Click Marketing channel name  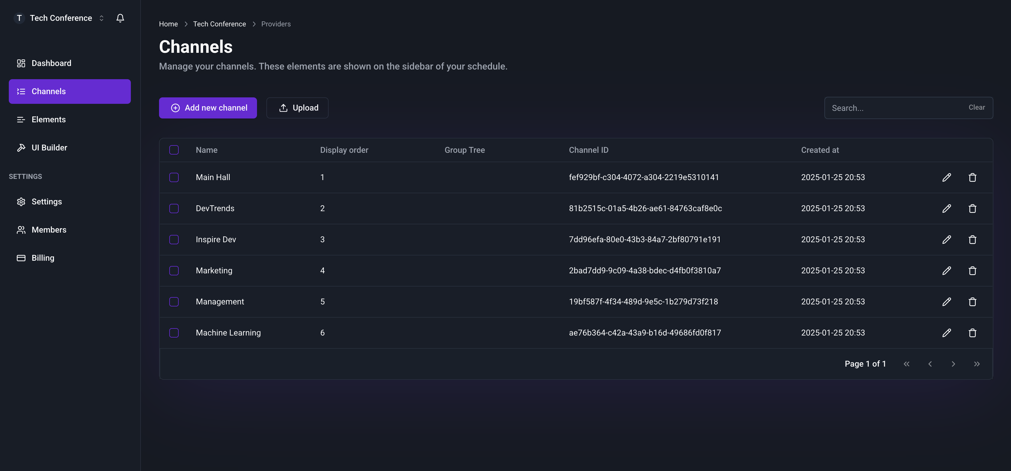click(214, 271)
